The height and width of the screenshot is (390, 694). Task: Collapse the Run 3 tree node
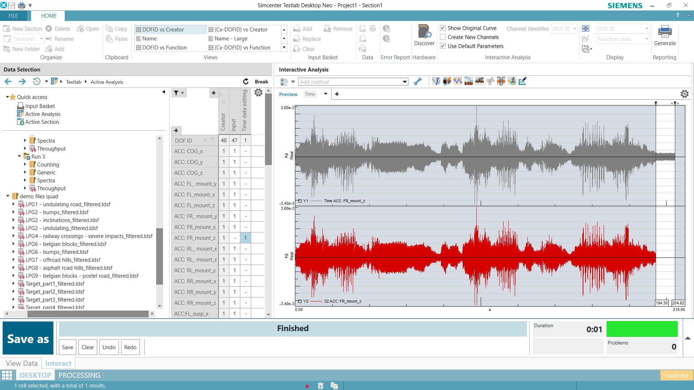coord(20,156)
